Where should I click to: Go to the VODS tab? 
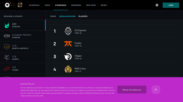click(x=47, y=5)
